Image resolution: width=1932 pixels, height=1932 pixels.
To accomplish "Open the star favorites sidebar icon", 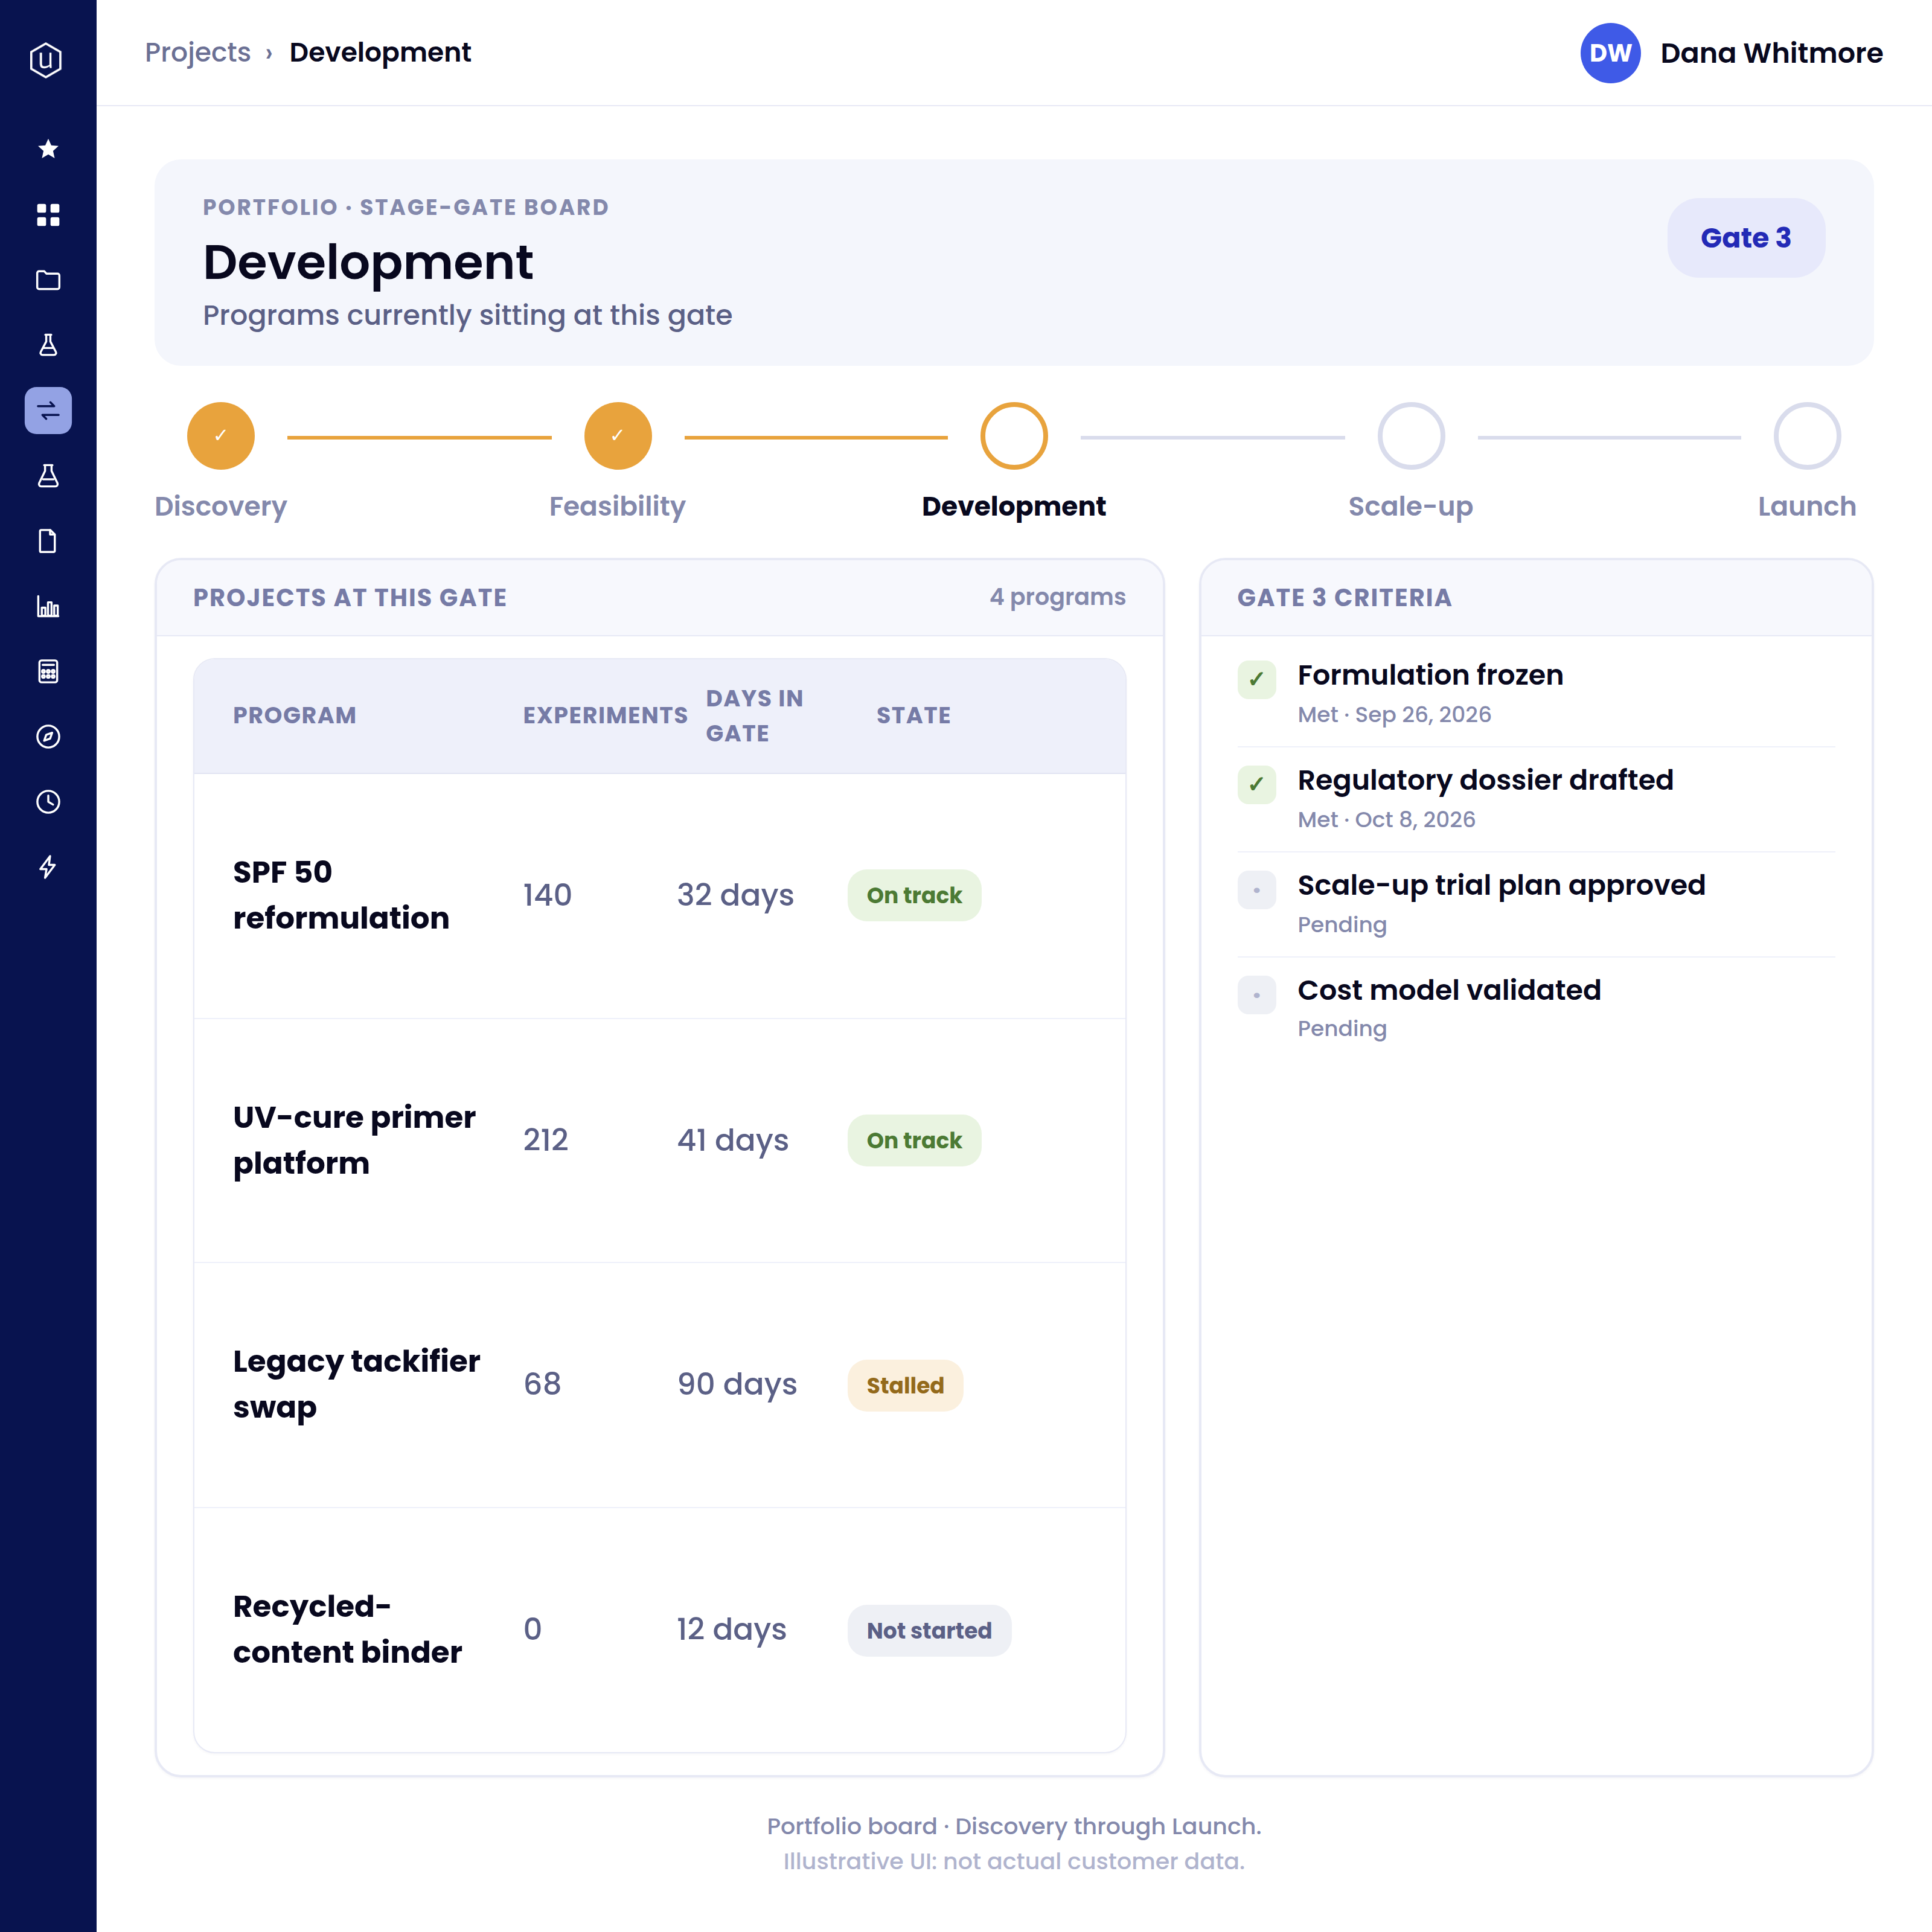I will 48,149.
